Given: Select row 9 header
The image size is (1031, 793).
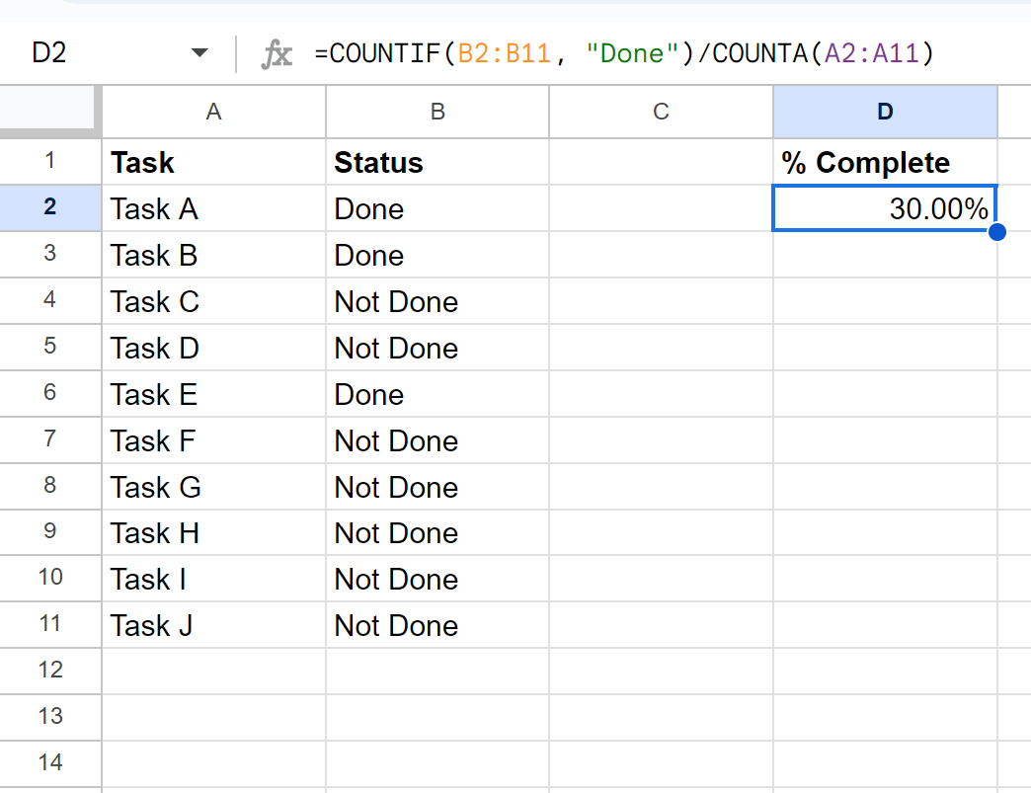Looking at the screenshot, I should tap(50, 532).
